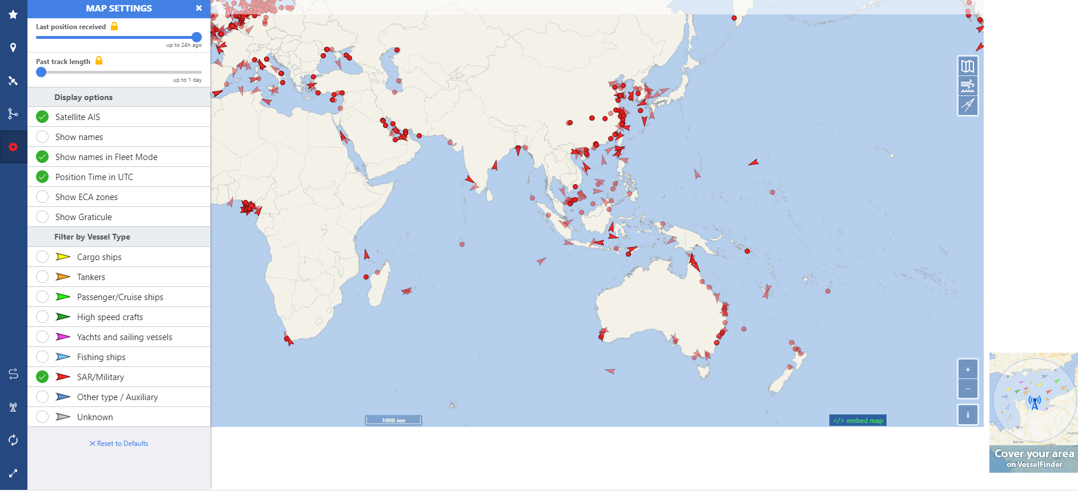Click the gray Unknown vessel arrow icon
Viewport: 1078px width, 491px height.
coord(63,417)
